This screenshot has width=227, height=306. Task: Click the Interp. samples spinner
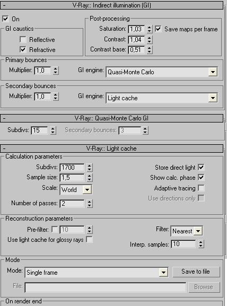pos(200,244)
